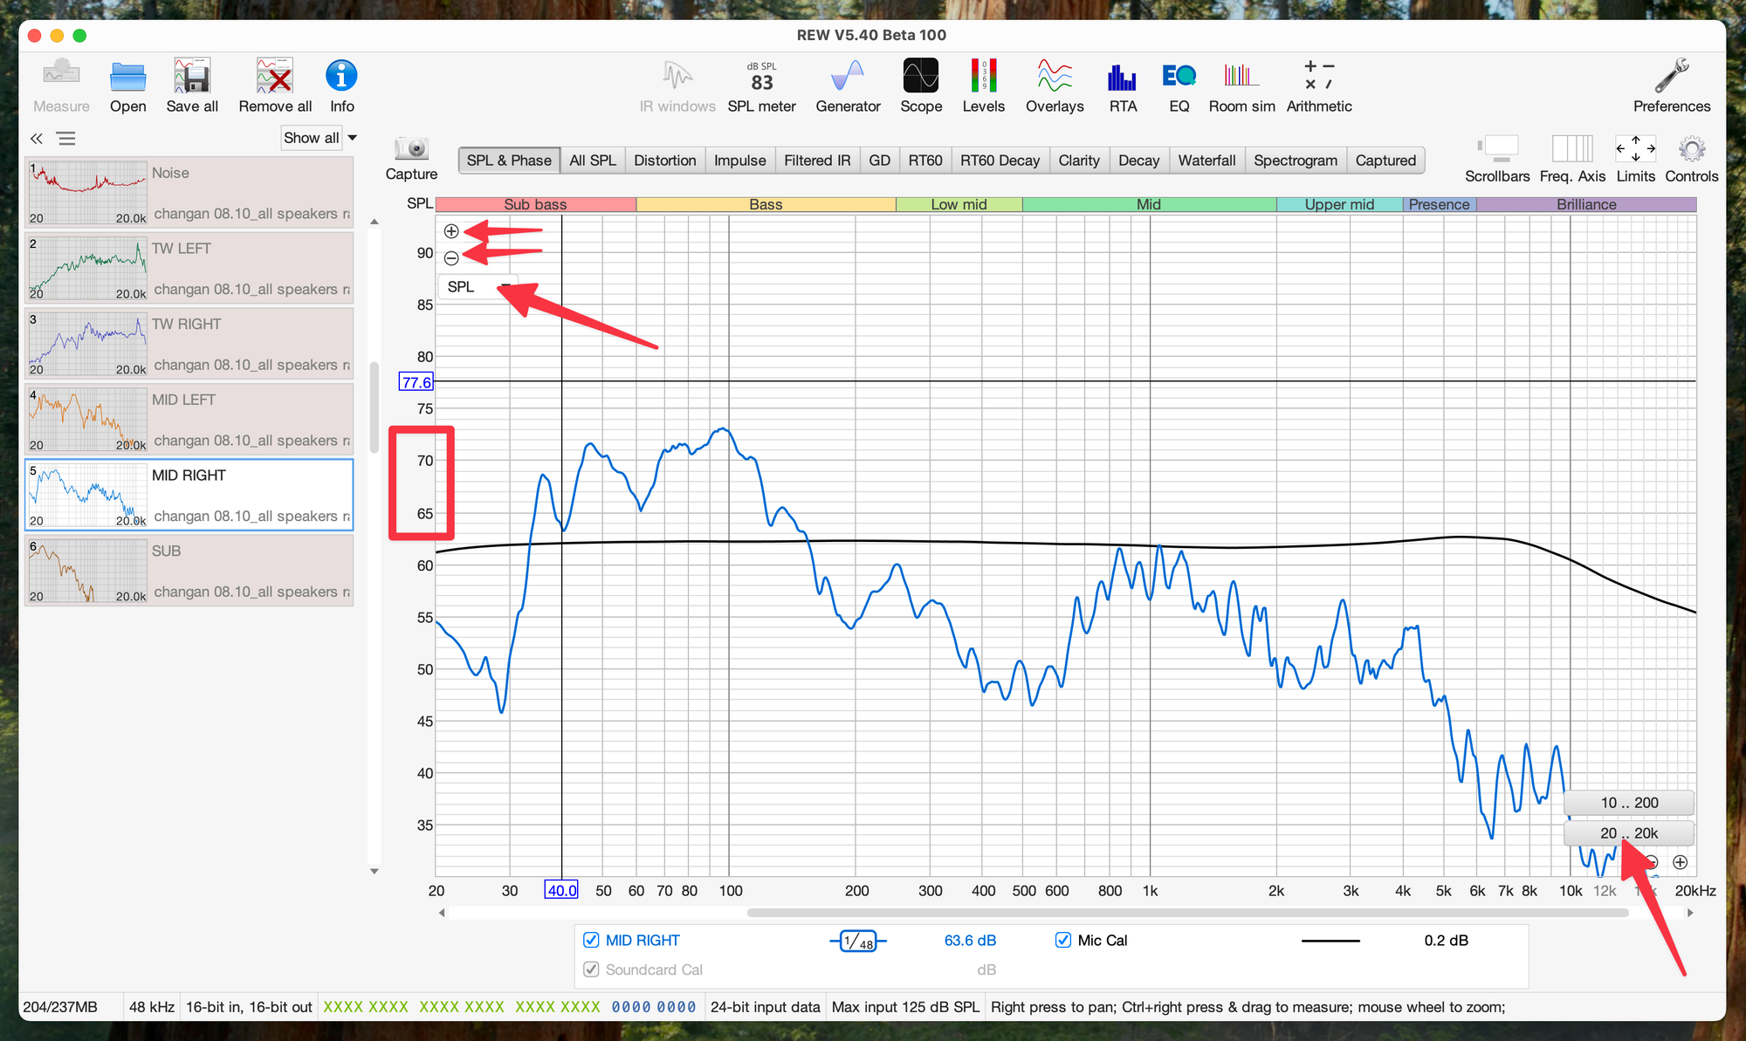Toggle the Mic Cal checkbox

(1062, 940)
